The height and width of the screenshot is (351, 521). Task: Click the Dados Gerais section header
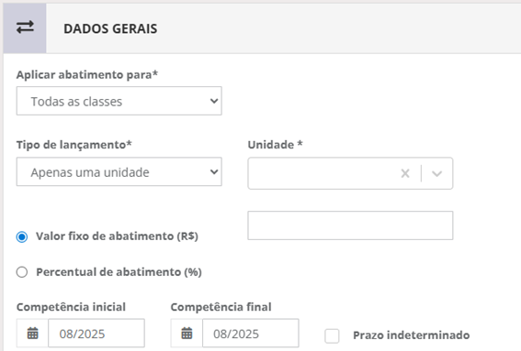(110, 28)
